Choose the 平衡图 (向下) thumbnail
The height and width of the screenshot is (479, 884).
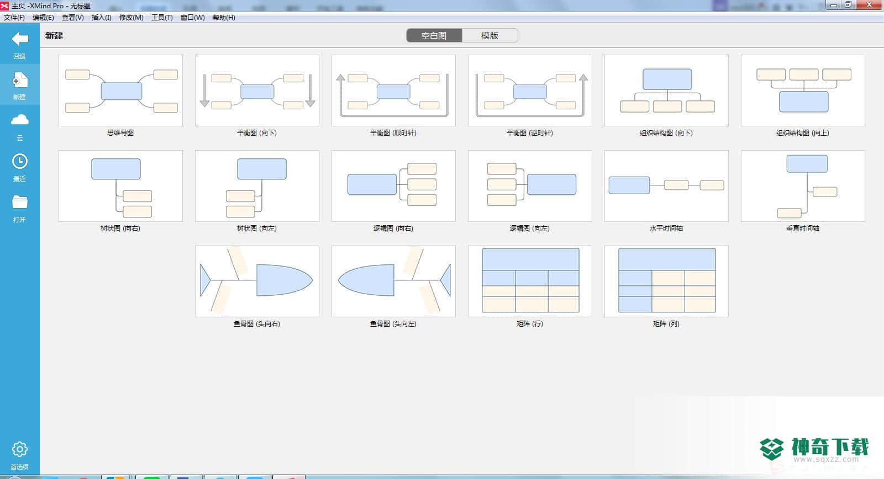pos(257,91)
